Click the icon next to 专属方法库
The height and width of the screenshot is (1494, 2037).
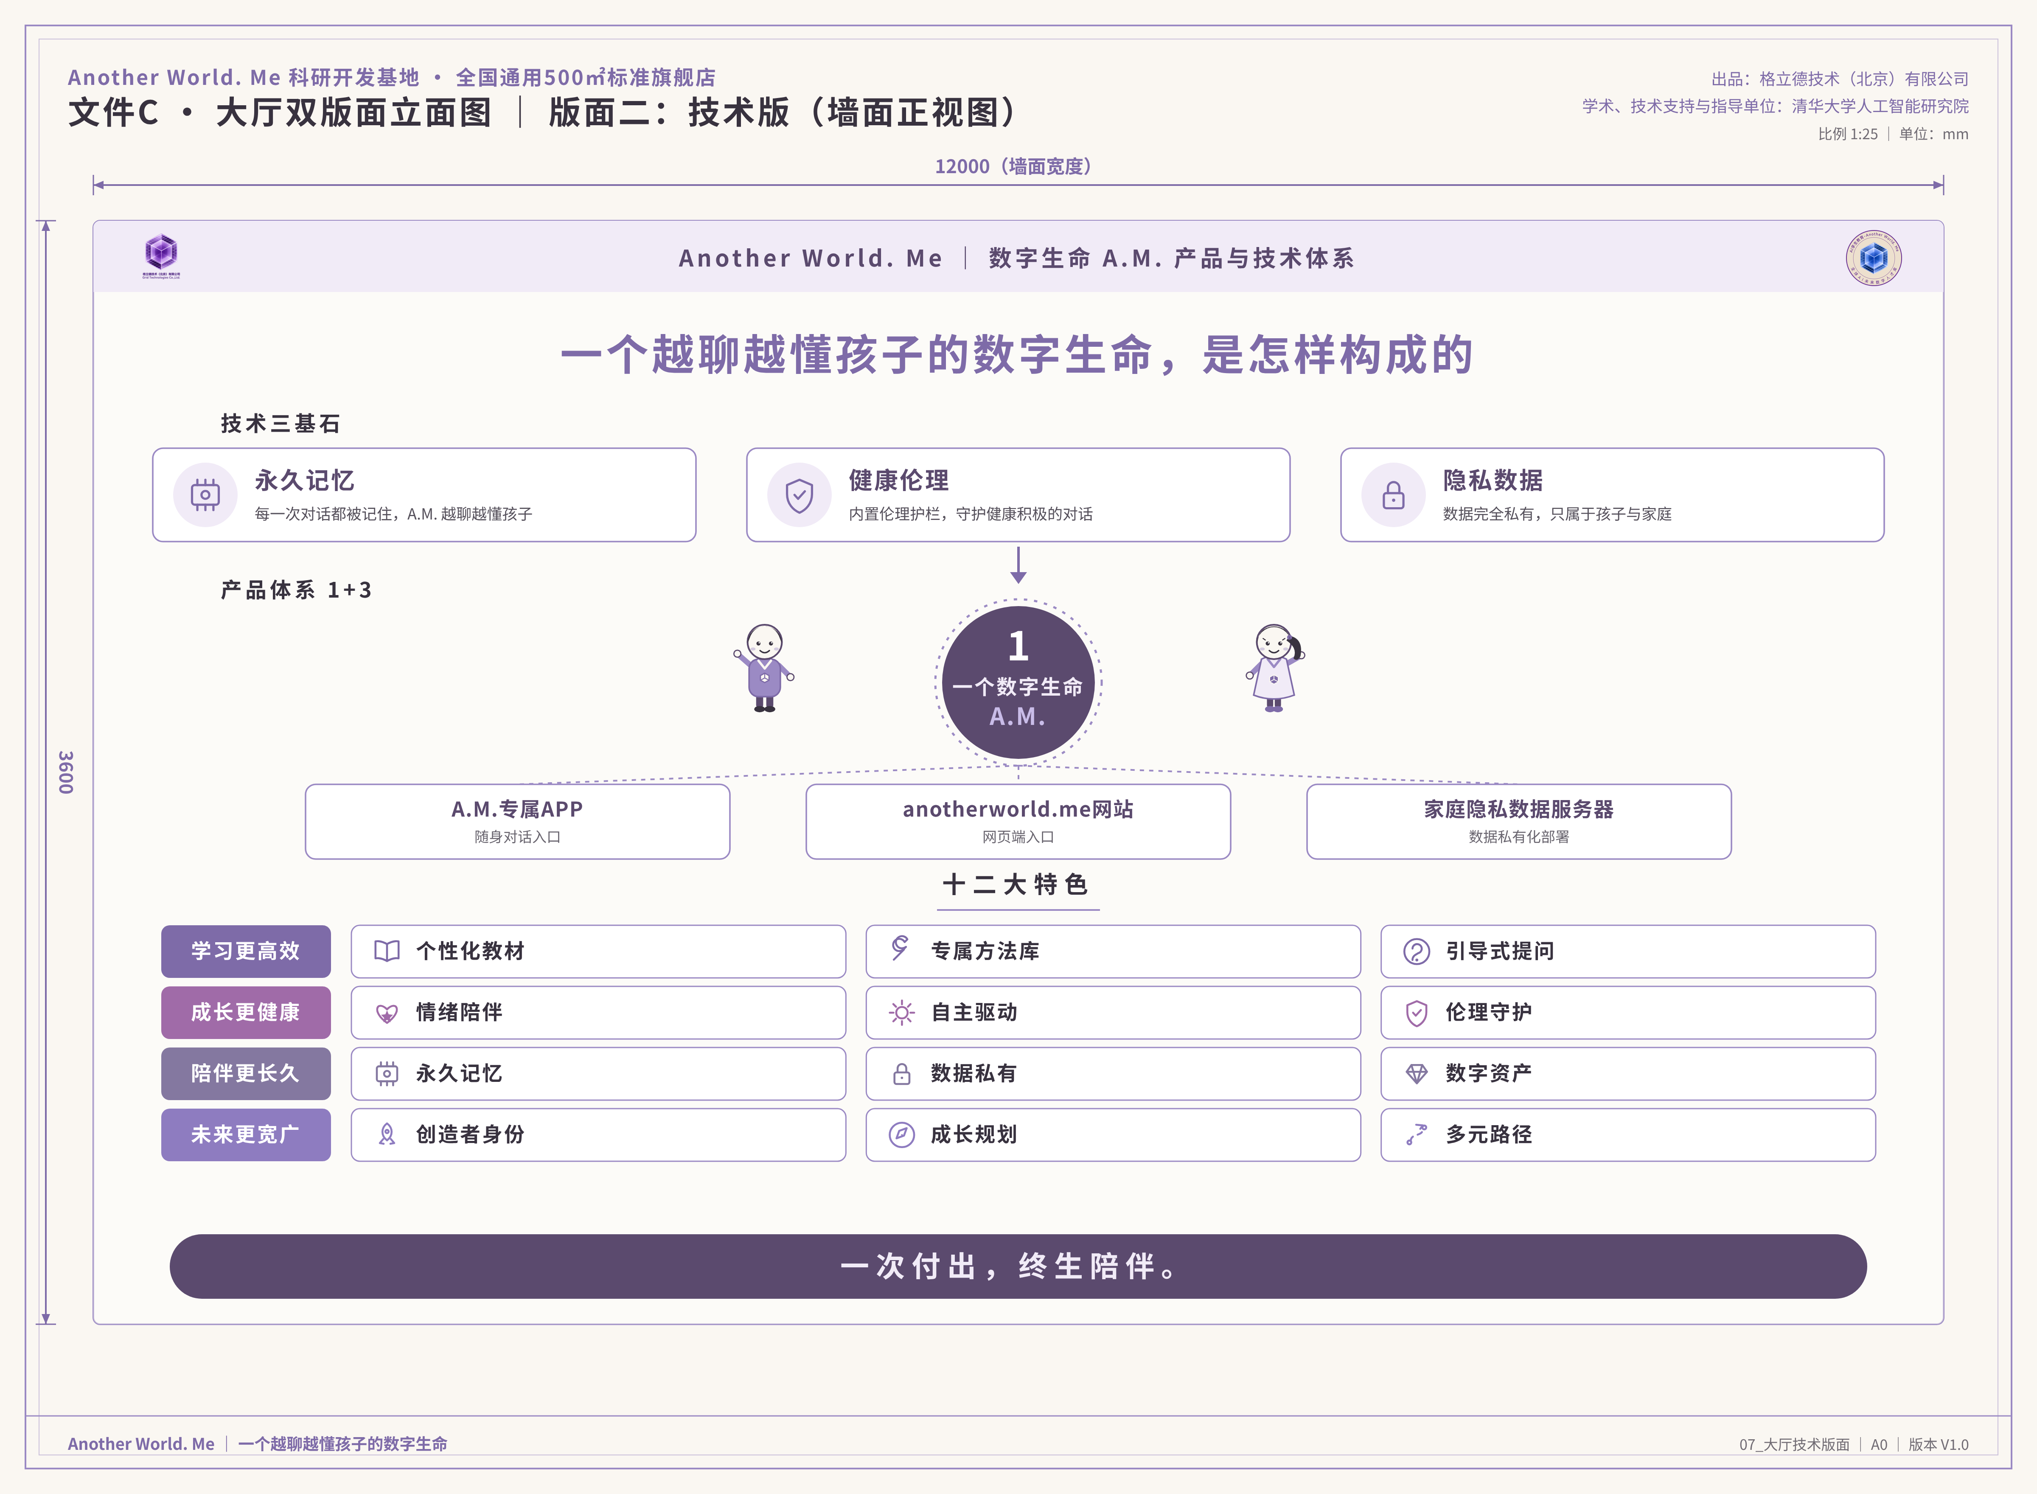(900, 947)
